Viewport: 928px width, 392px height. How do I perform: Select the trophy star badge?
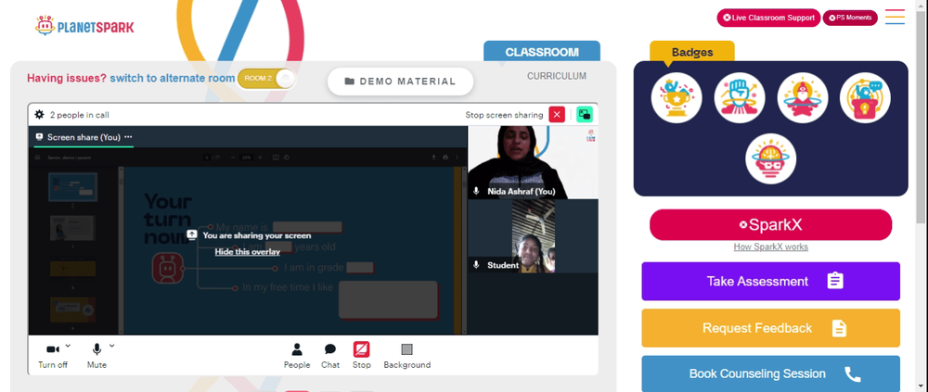pyautogui.click(x=677, y=97)
